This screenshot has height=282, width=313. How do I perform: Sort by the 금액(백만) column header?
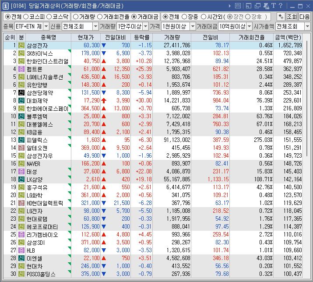pyautogui.click(x=288, y=37)
